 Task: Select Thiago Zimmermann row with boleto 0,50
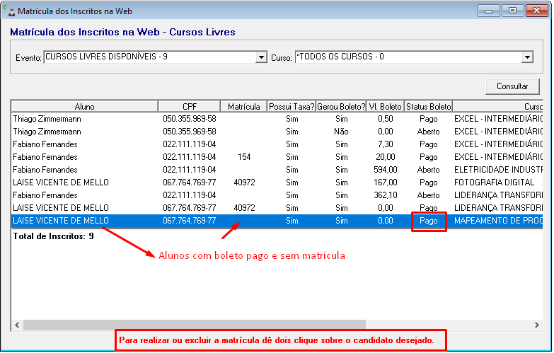pyautogui.click(x=277, y=119)
